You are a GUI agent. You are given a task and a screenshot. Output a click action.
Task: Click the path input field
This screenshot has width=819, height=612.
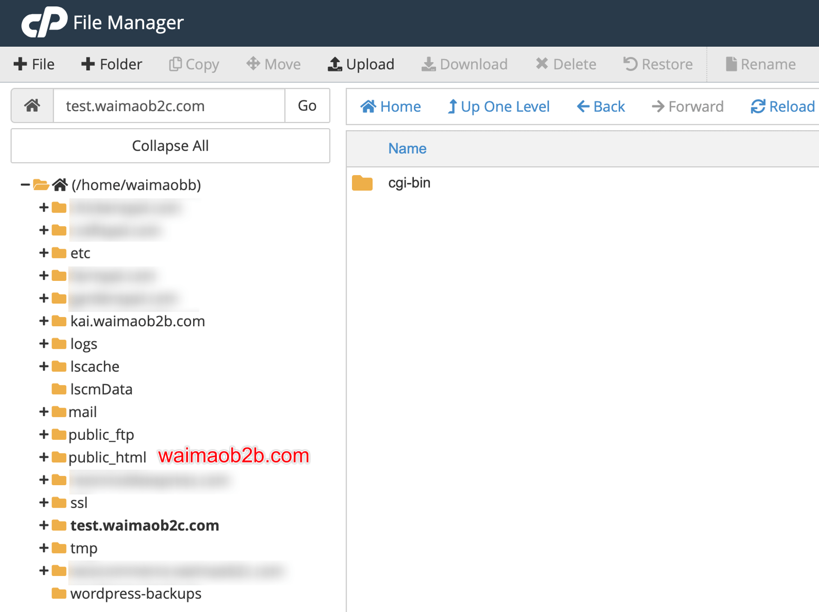coord(169,105)
